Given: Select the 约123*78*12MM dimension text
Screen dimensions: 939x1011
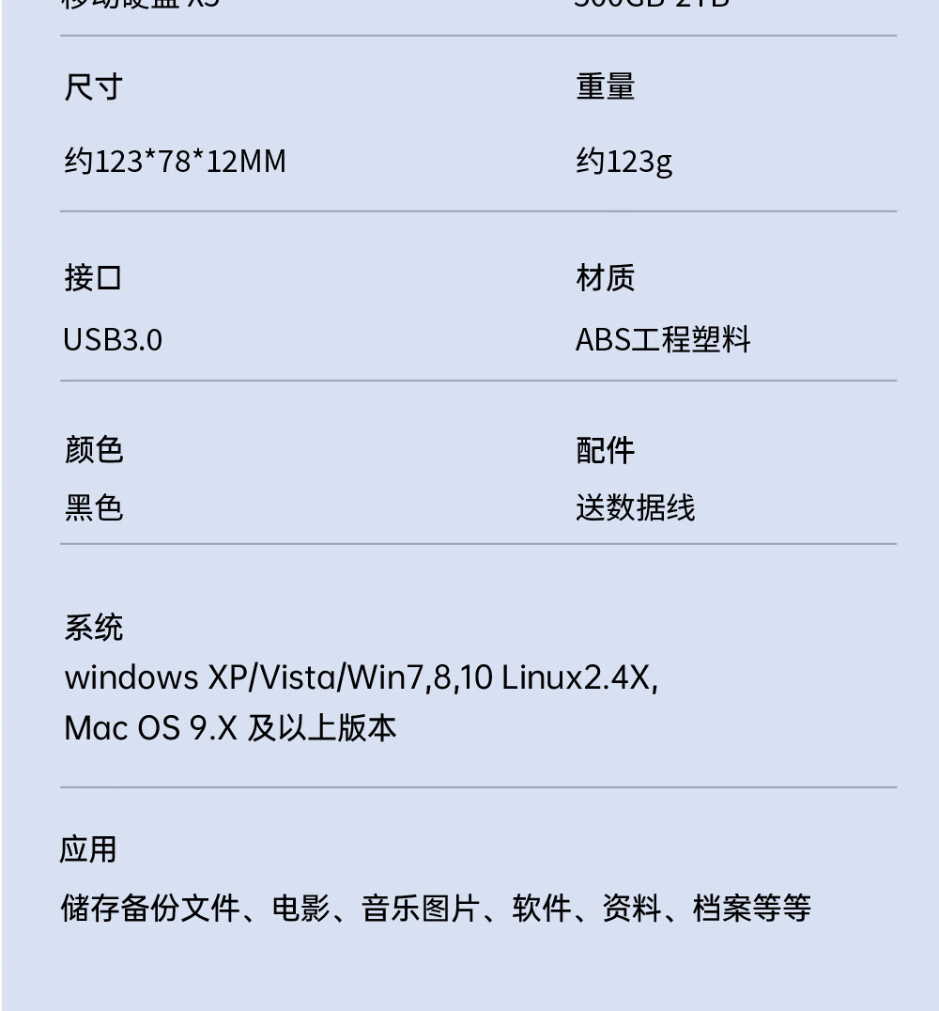Looking at the screenshot, I should click(x=175, y=161).
